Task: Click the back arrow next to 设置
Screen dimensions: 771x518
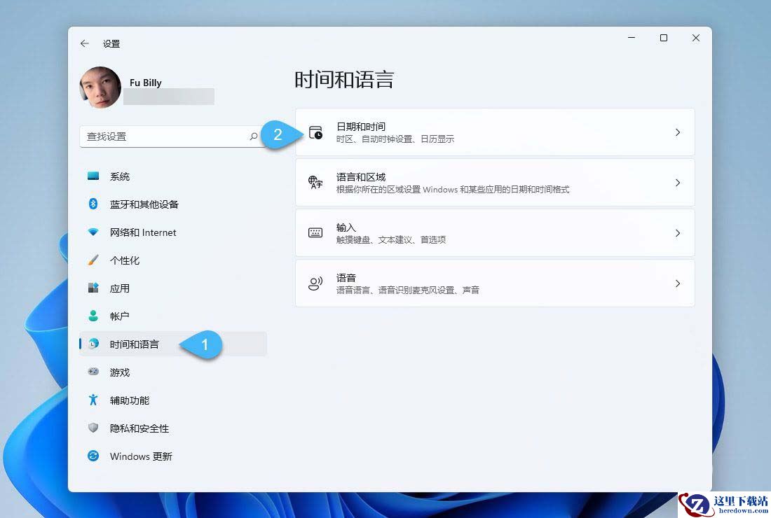Action: [85, 43]
